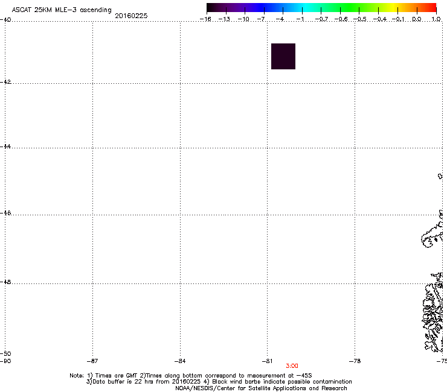Click the yellow section of the color bar
The height and width of the screenshot is (392, 447).
click(x=394, y=7)
